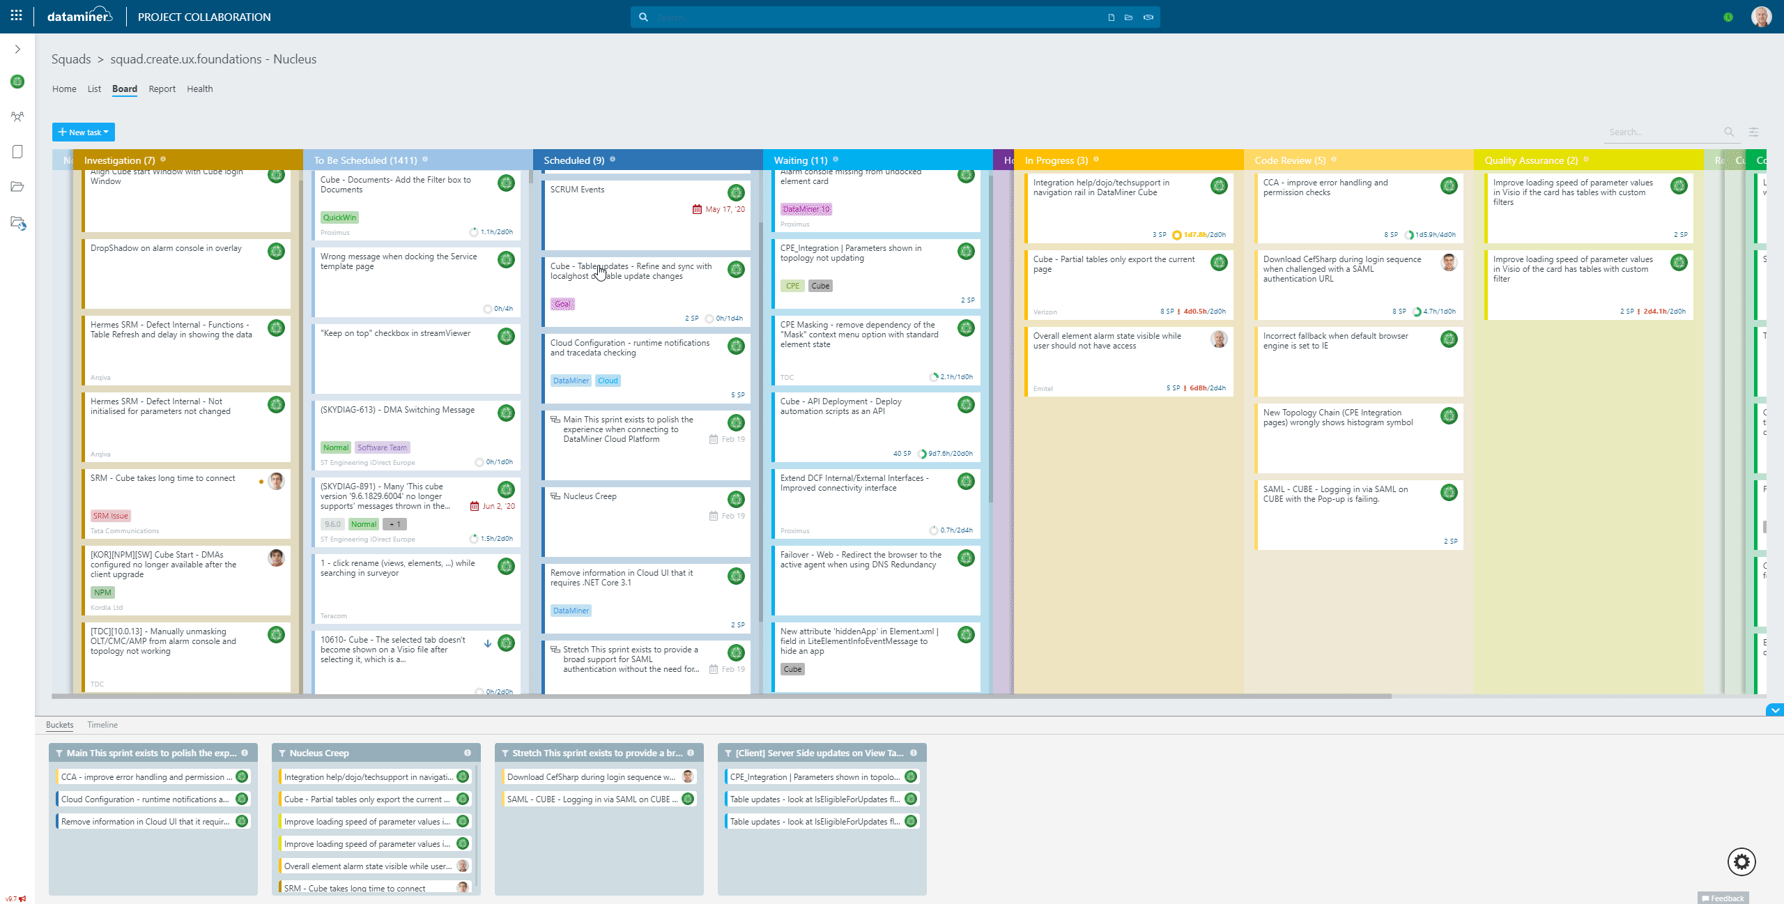
Task: Click the May 17, '20 due date
Action: 719,209
